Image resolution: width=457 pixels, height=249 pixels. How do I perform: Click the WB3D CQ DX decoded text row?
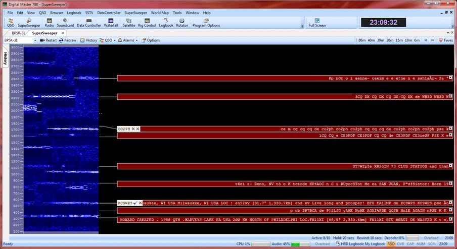pyautogui.click(x=284, y=96)
